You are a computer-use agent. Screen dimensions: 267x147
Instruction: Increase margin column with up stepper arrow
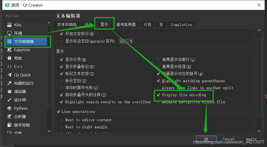pos(131,40)
